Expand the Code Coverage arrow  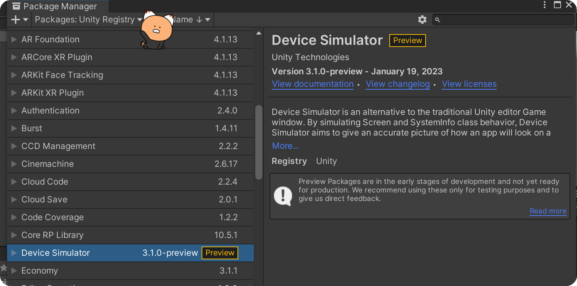14,217
